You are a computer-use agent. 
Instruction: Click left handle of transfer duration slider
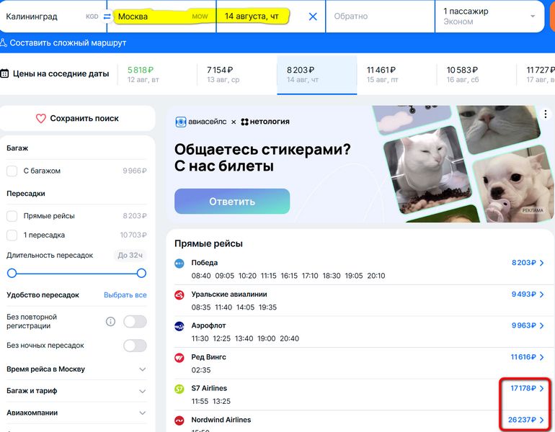click(x=12, y=273)
